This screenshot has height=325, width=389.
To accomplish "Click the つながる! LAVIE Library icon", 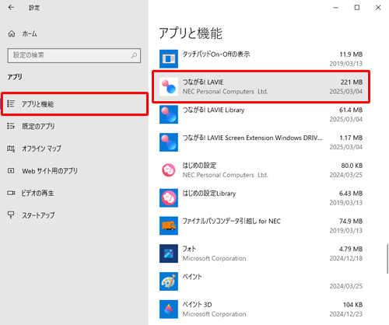I will [x=169, y=114].
